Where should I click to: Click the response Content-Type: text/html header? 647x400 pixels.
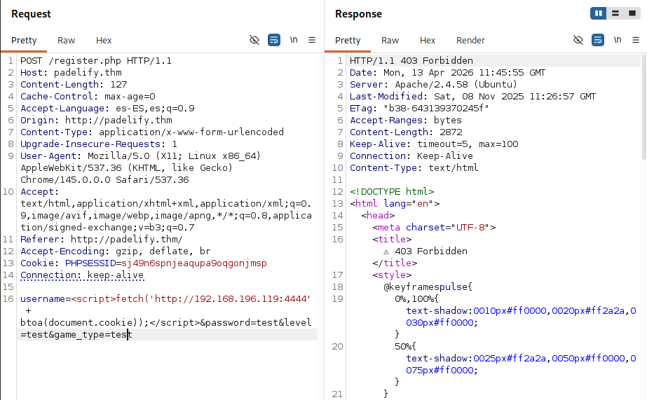pyautogui.click(x=414, y=168)
